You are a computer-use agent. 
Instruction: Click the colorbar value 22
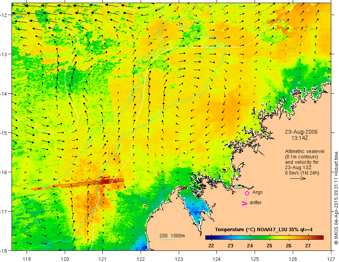211,245
